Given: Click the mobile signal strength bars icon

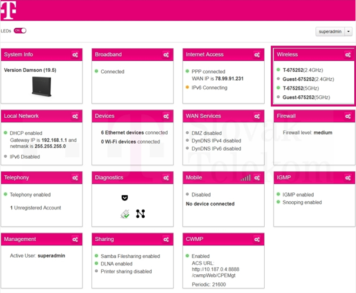Looking at the screenshot, I should click(245, 178).
